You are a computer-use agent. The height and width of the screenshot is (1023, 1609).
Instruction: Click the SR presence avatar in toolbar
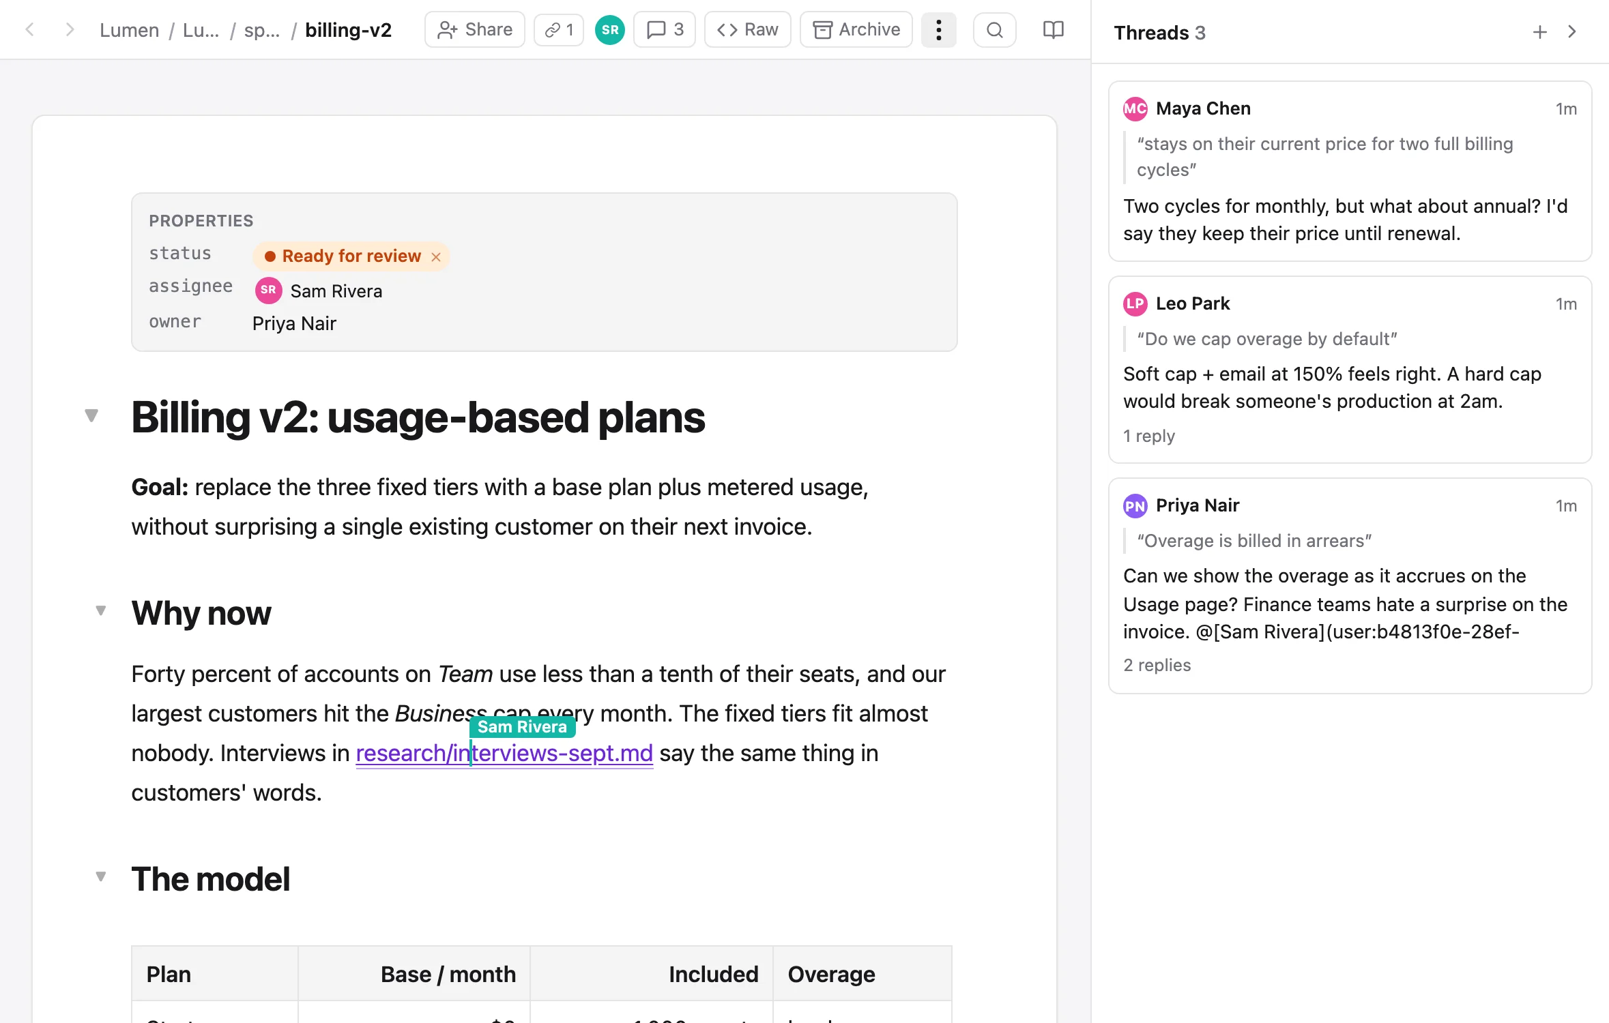click(610, 30)
